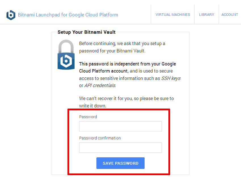Click the Bitnami hexagon logo icon
241x180 pixels.
click(x=11, y=15)
